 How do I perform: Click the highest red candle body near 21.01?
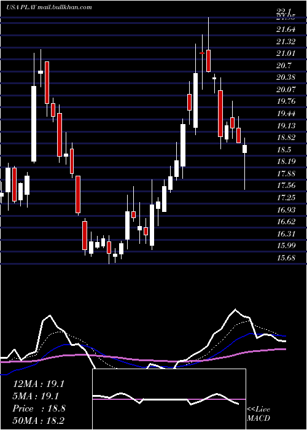point(208,61)
